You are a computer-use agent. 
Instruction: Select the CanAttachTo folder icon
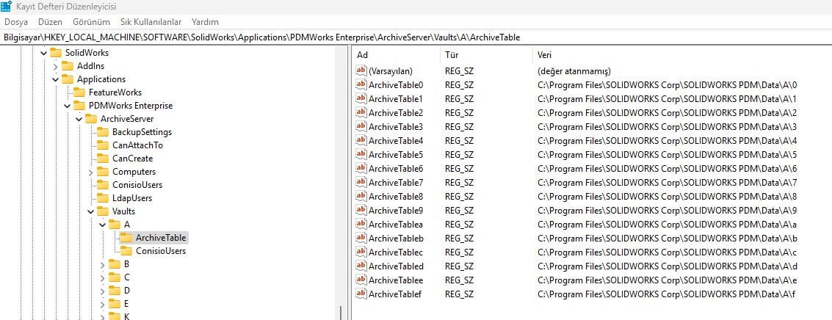pos(102,145)
